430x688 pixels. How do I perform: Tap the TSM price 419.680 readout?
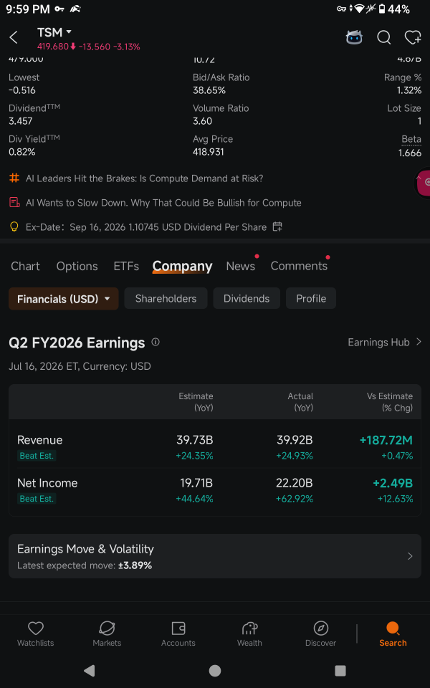(52, 47)
